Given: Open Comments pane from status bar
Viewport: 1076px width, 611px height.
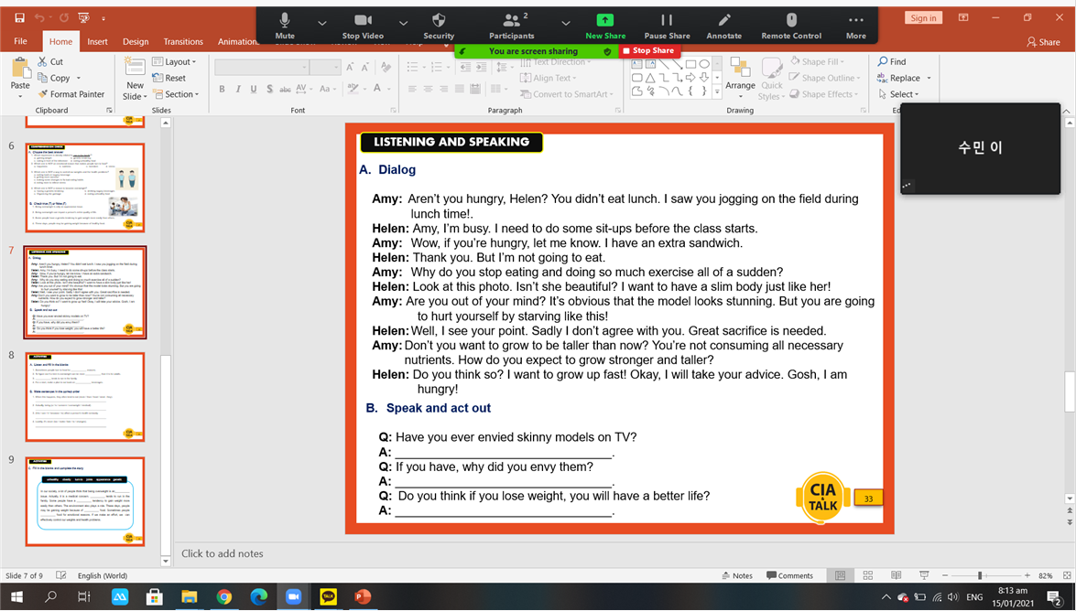Looking at the screenshot, I should pos(789,576).
